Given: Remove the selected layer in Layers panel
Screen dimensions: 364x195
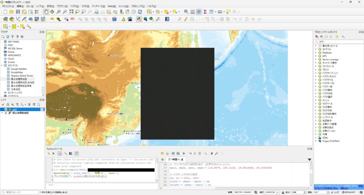Looking at the screenshot, I should (38, 105).
